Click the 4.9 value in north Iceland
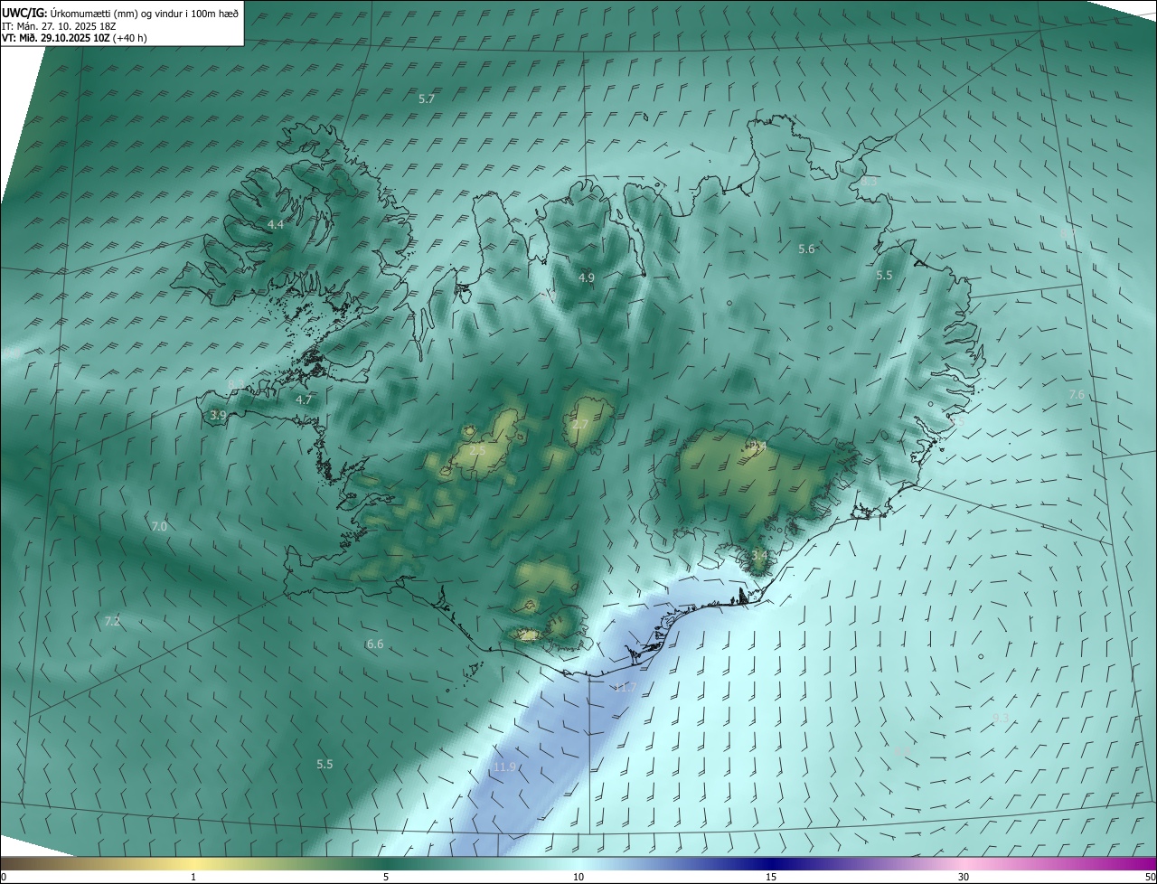This screenshot has height=884, width=1157. (587, 277)
